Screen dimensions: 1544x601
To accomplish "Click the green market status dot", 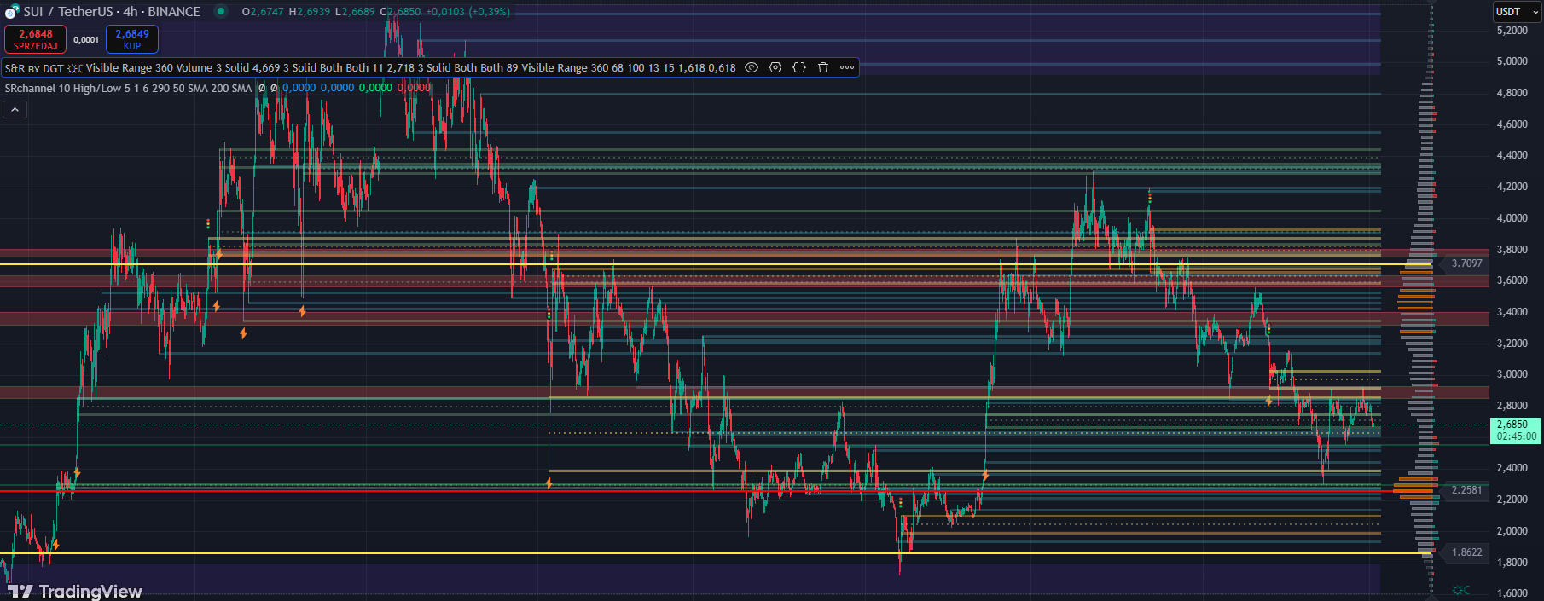I will click(x=221, y=11).
